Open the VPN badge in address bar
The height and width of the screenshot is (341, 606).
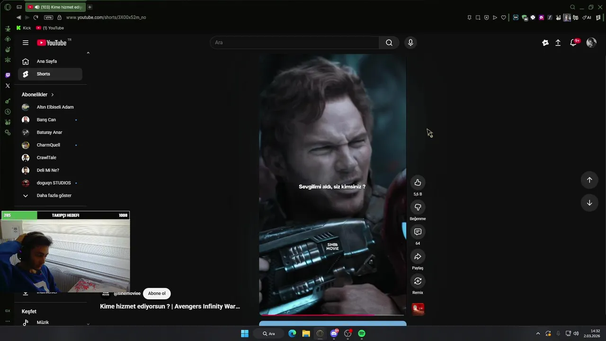[x=48, y=18]
